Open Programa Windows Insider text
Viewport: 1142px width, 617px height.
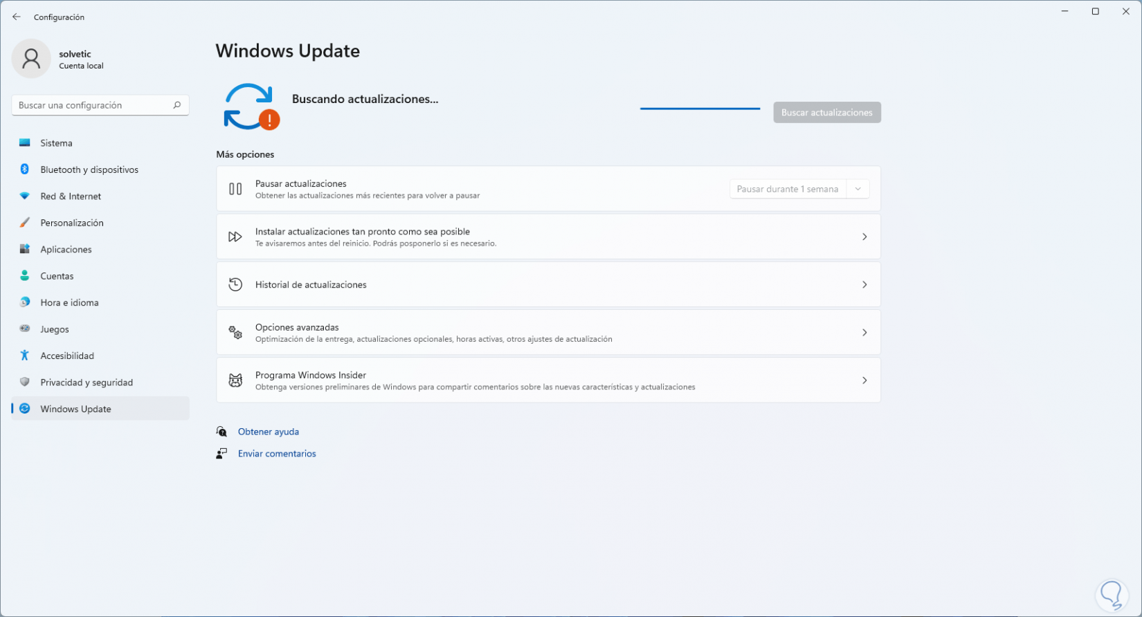(311, 375)
